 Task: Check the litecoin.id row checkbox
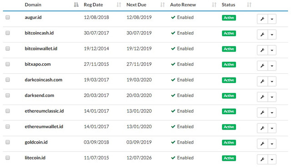coord(8,158)
